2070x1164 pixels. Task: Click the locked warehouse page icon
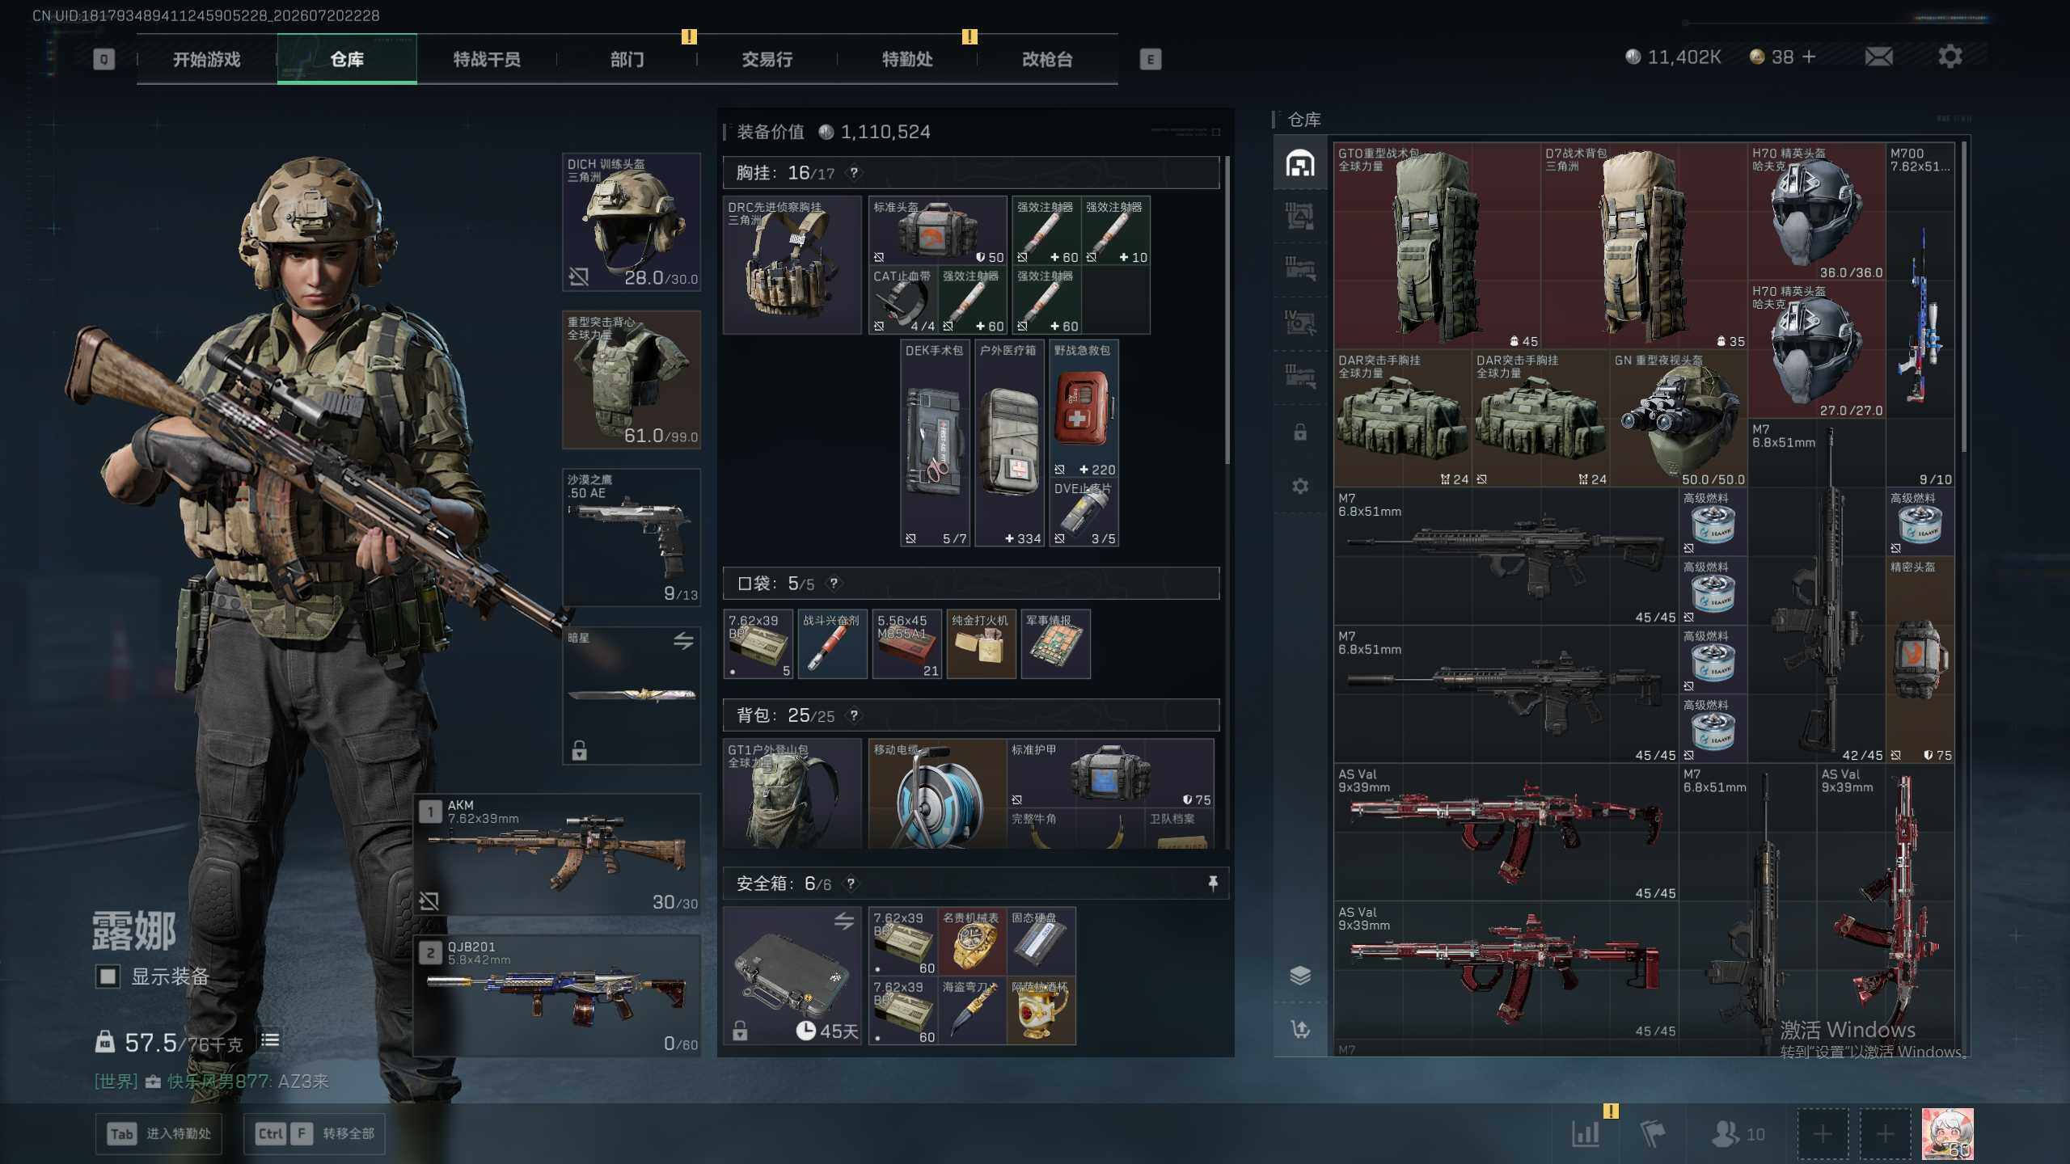[1300, 432]
